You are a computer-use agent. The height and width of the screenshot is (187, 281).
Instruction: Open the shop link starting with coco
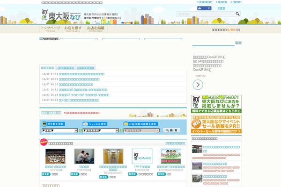coord(142,166)
